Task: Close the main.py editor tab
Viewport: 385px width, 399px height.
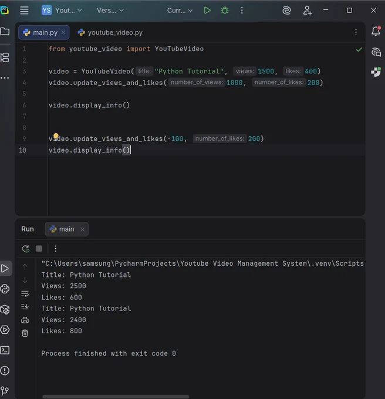Action: click(x=63, y=32)
